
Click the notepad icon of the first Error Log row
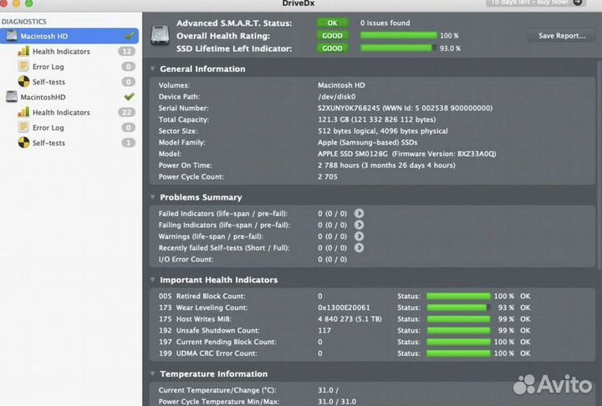[x=23, y=66]
